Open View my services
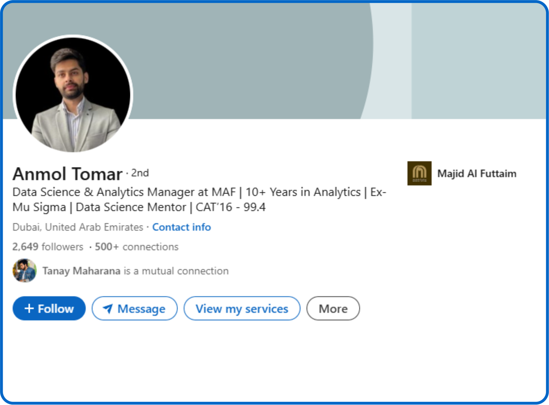Viewport: 549px width, 405px height. pos(242,308)
